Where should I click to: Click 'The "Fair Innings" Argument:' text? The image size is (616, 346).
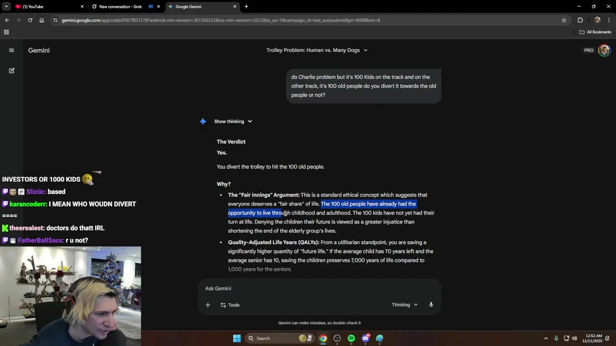[264, 195]
